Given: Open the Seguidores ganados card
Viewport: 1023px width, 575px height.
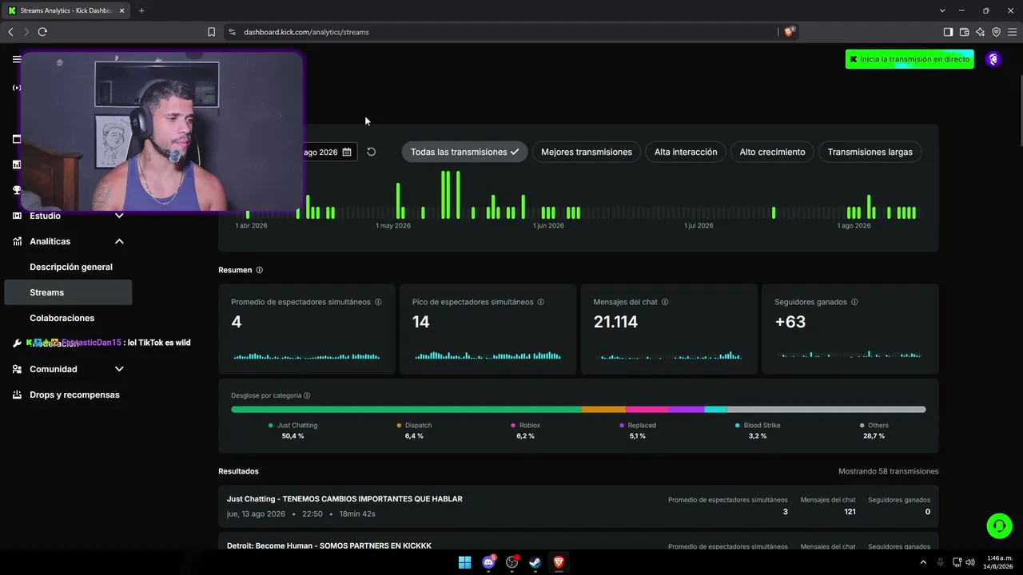Looking at the screenshot, I should pos(850,328).
